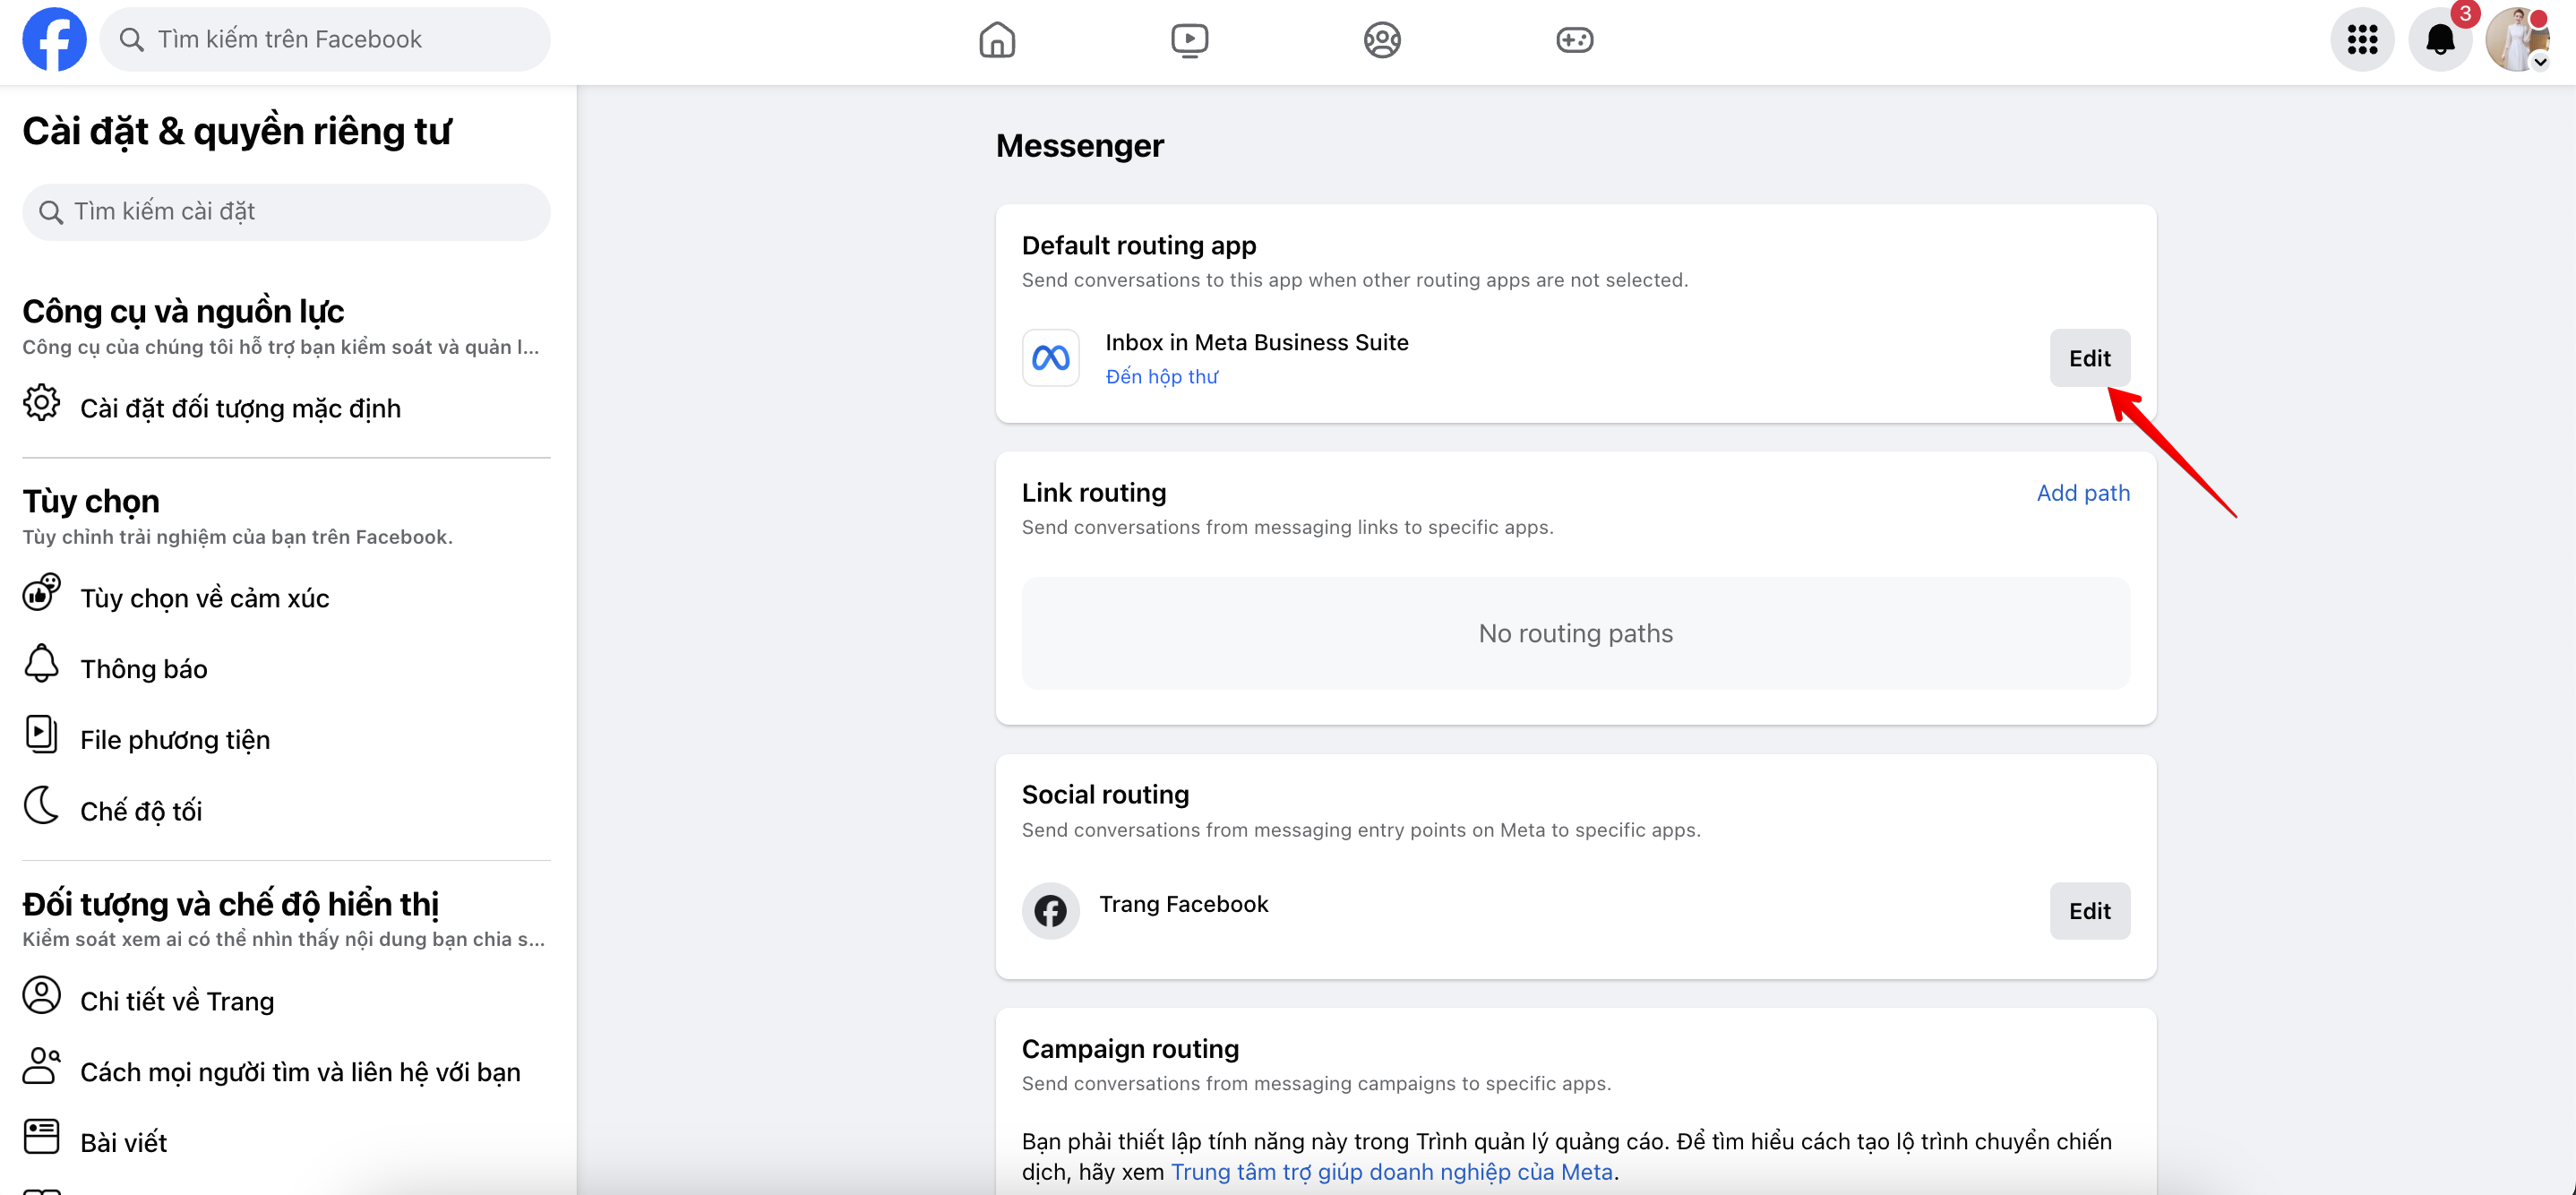Click the Facebook logo icon
This screenshot has height=1195, width=2576.
pos(54,40)
